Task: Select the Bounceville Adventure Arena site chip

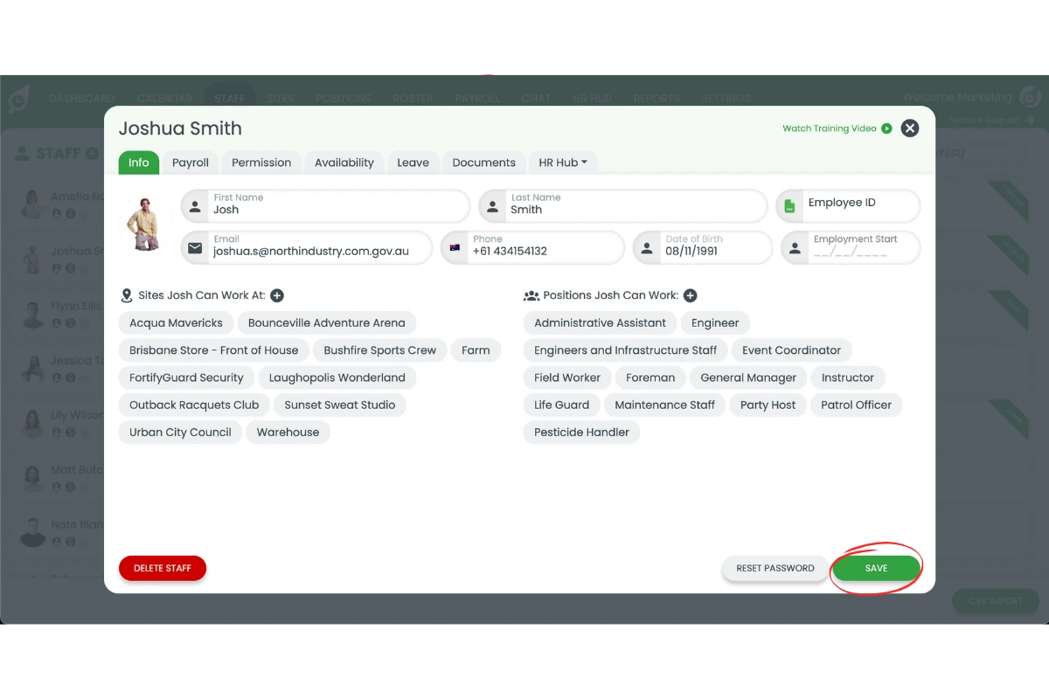Action: click(x=327, y=322)
